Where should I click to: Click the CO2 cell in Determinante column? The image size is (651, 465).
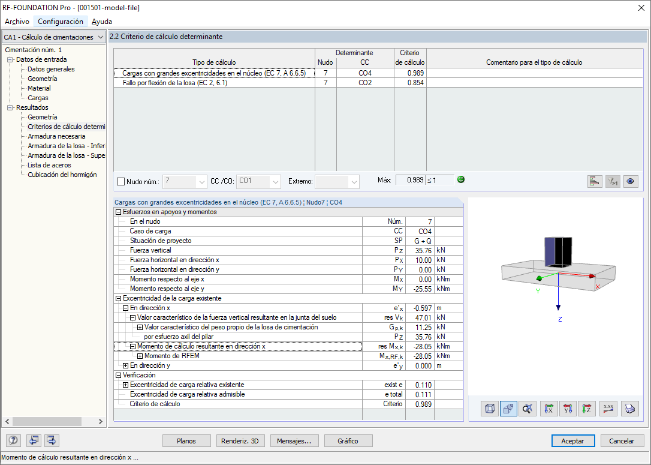click(x=365, y=83)
